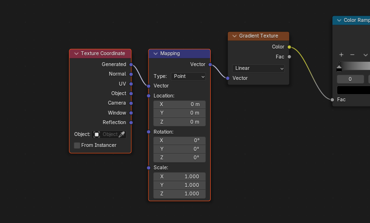Collapse the Mapping node
Viewport: 370px width, 223px height.
click(x=156, y=54)
